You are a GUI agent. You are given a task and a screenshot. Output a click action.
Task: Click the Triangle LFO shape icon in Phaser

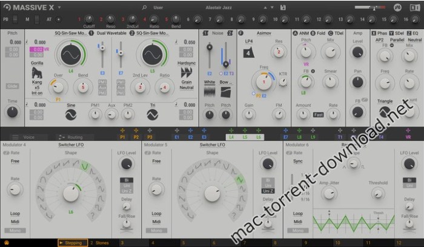tap(385, 111)
